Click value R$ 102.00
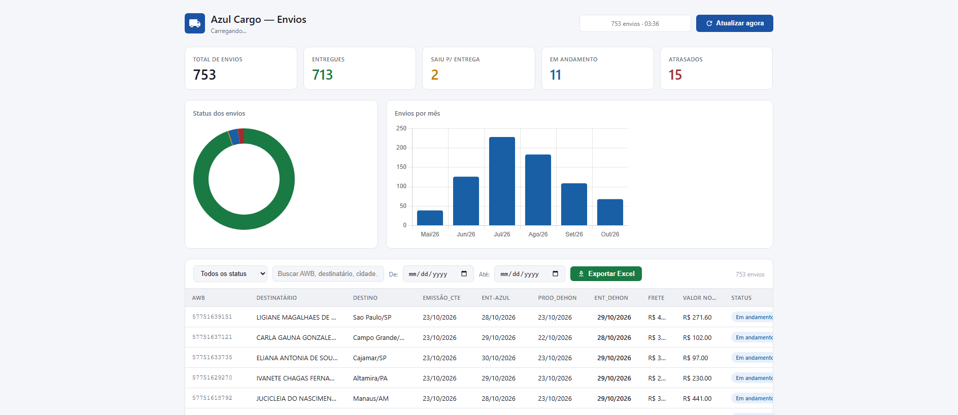The height and width of the screenshot is (415, 958). [x=697, y=338]
